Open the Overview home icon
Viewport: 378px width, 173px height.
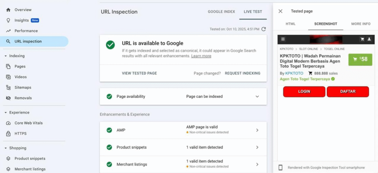(8, 10)
